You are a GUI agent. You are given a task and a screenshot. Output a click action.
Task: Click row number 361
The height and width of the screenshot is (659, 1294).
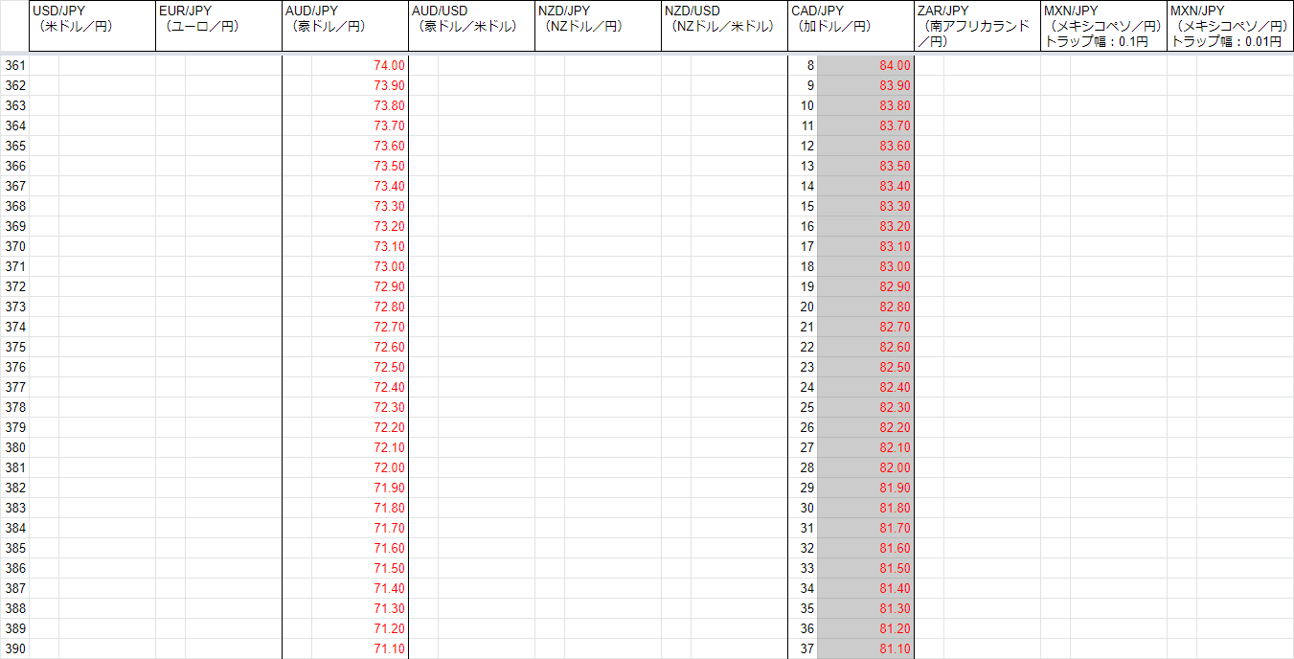coord(14,65)
